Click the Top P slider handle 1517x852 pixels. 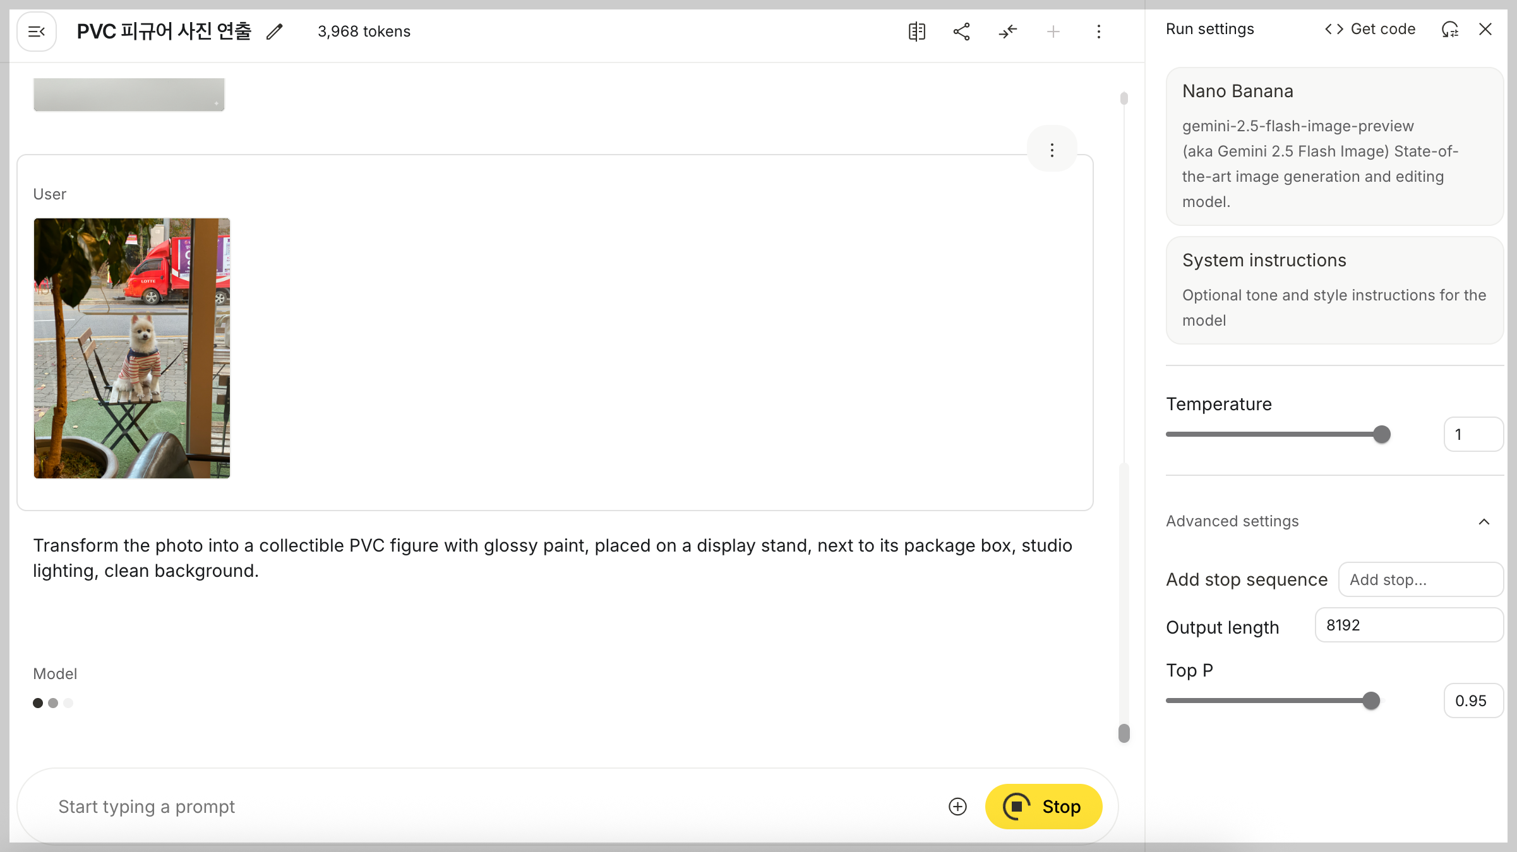1371,701
